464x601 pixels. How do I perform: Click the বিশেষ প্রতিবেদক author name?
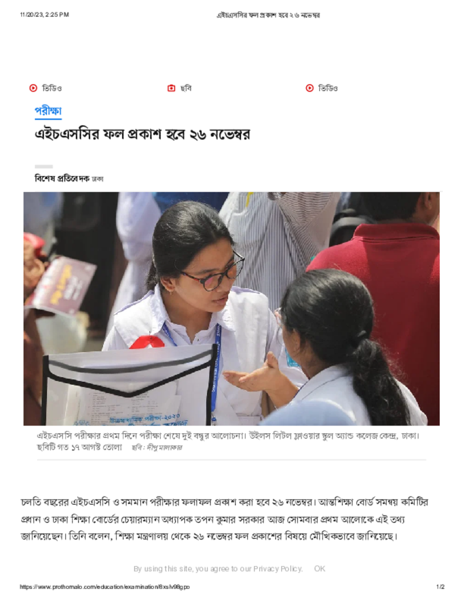[x=62, y=178]
